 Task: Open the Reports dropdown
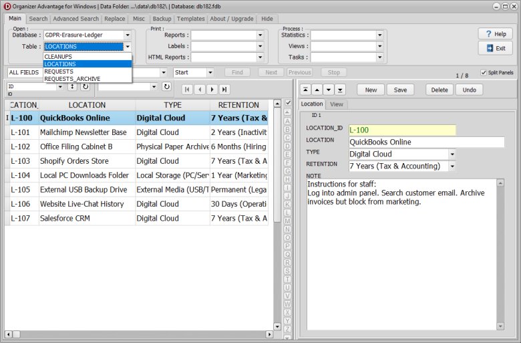pyautogui.click(x=260, y=35)
